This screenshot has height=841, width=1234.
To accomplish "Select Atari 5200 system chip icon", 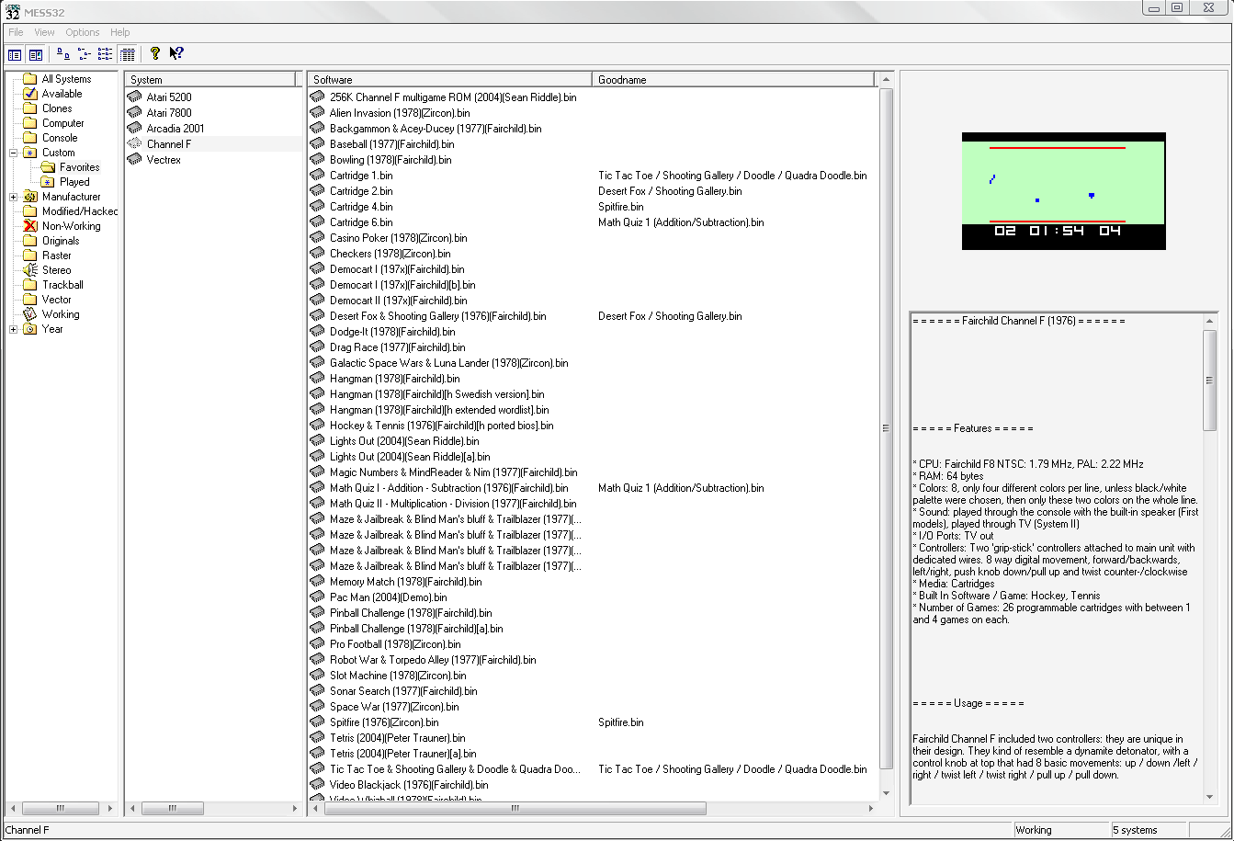I will point(134,97).
